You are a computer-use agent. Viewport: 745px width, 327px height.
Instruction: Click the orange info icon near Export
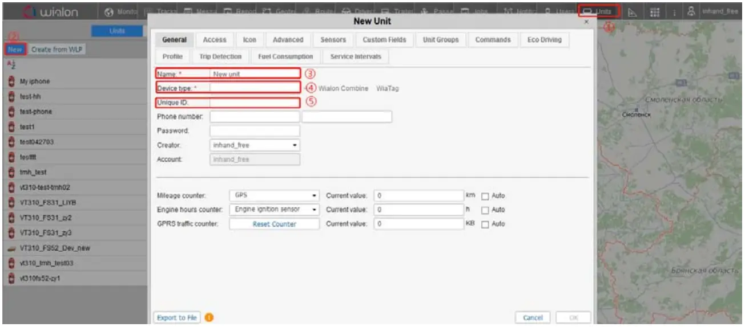(209, 317)
